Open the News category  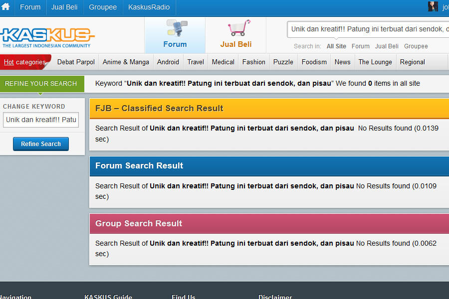[342, 62]
